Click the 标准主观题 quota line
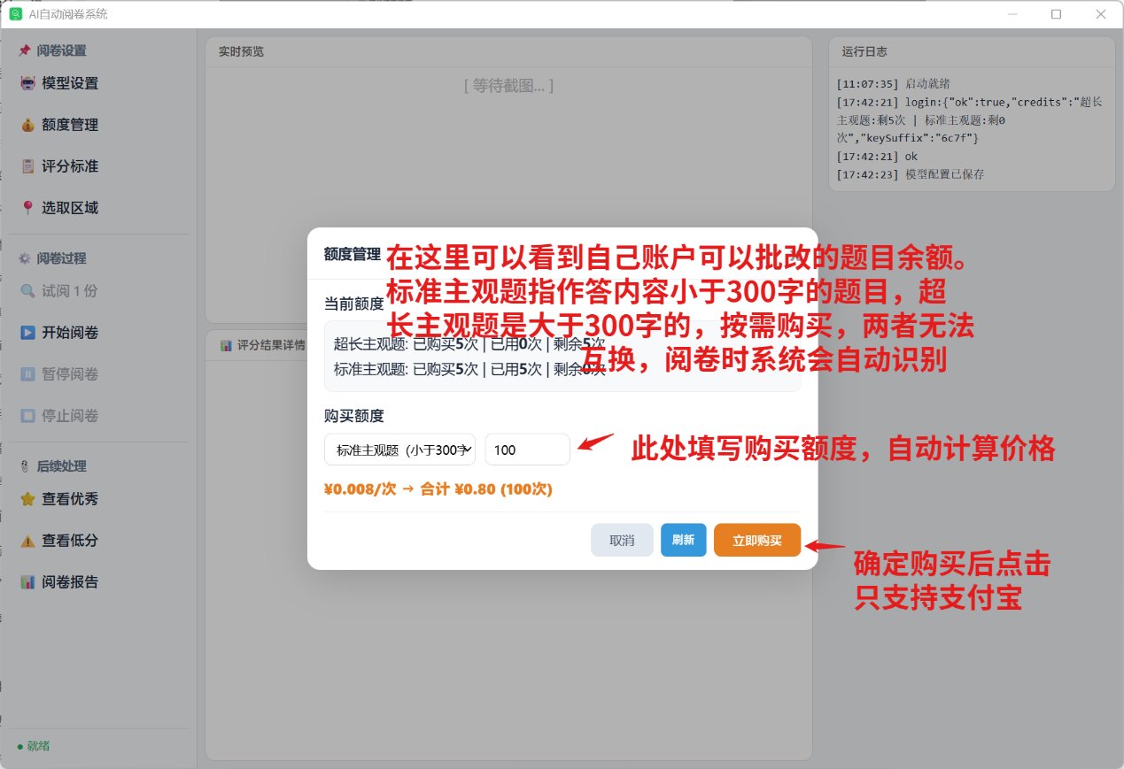This screenshot has width=1124, height=769. [469, 369]
